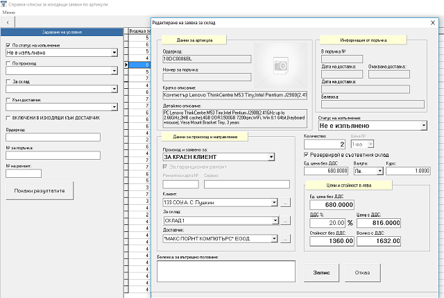Viewport: 444px width, 298px height.
Task: Click the current row pointer arrow in grid
Action: click(126, 65)
